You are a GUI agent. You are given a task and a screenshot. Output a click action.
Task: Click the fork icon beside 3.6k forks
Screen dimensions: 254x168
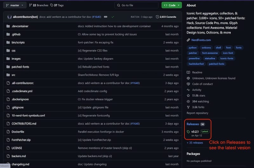tap(188, 107)
